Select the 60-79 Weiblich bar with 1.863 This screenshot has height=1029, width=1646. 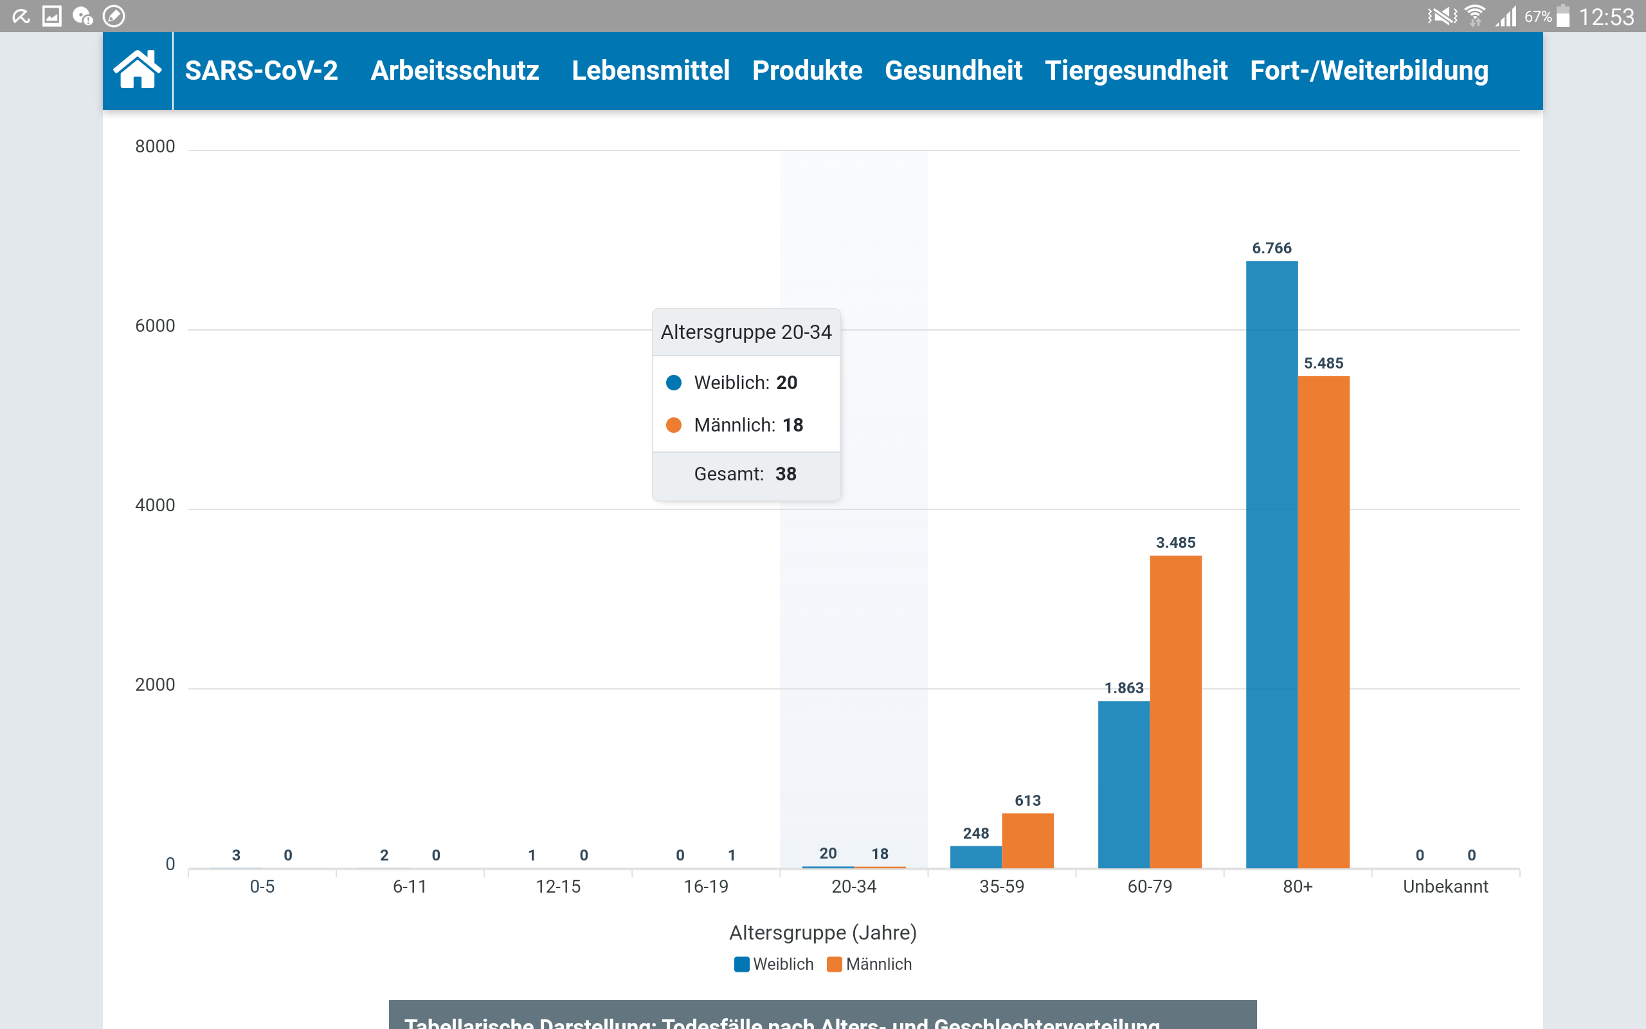[1124, 784]
